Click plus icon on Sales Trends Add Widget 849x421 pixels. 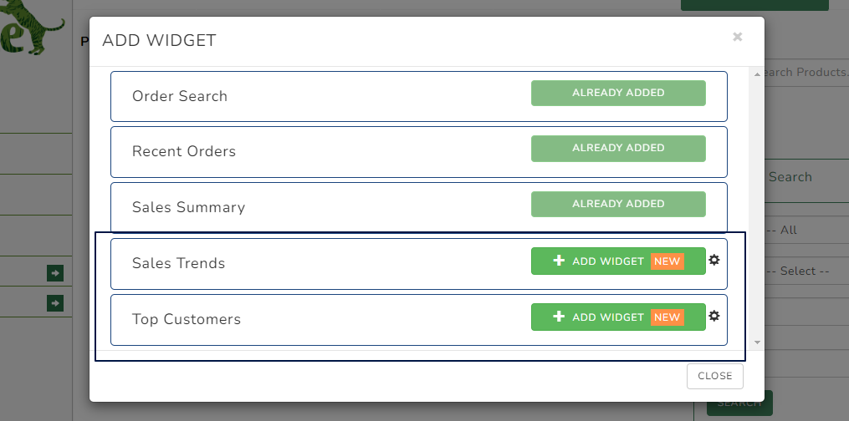coord(558,261)
